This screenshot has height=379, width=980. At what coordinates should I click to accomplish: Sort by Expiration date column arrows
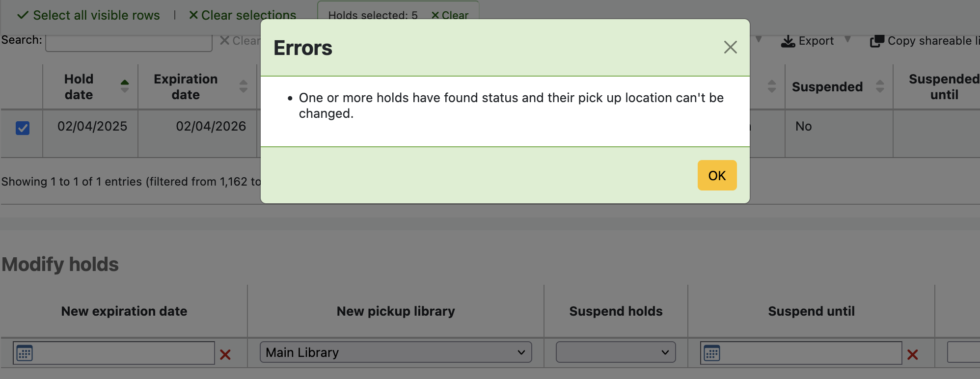(244, 86)
